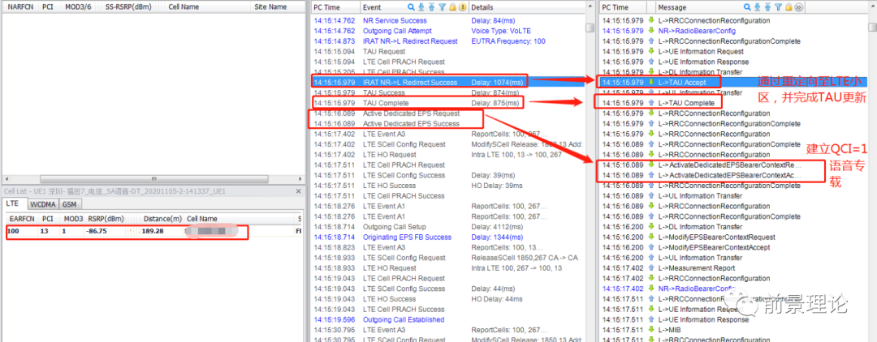The width and height of the screenshot is (877, 342).
Task: Select the LTE tab in Cell List
Action: tap(13, 203)
